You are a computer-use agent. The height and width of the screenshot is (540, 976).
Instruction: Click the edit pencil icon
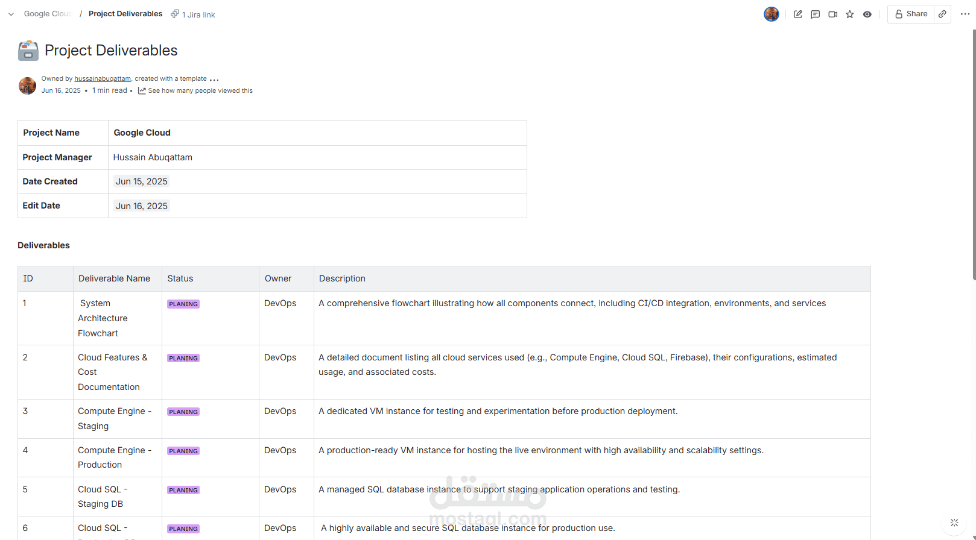coord(797,14)
